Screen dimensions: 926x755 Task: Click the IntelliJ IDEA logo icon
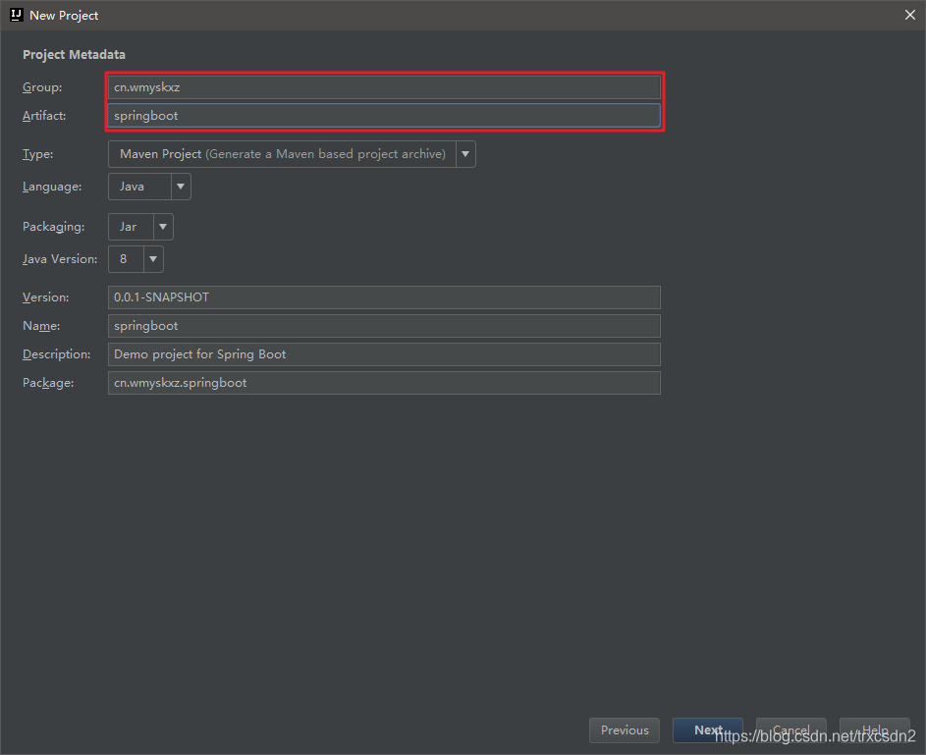tap(16, 15)
